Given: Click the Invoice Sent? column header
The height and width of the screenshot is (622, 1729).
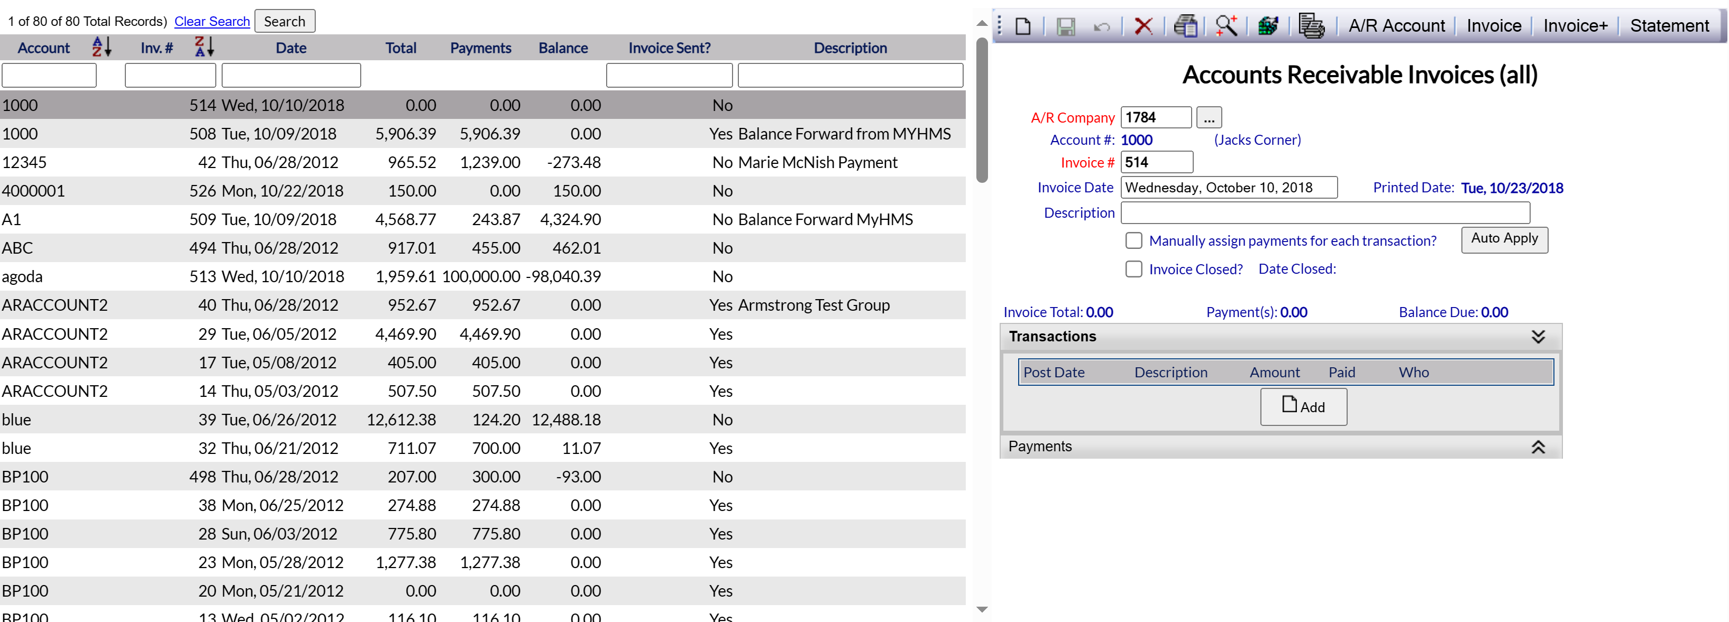Looking at the screenshot, I should [x=669, y=48].
